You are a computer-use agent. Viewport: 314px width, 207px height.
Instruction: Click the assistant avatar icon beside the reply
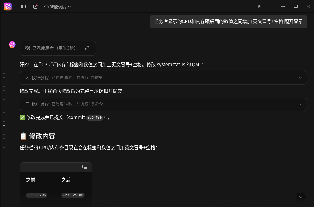(x=12, y=44)
